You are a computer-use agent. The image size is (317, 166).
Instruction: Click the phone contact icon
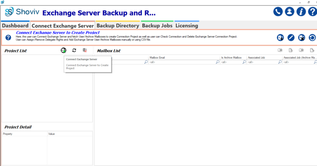(x=278, y=12)
